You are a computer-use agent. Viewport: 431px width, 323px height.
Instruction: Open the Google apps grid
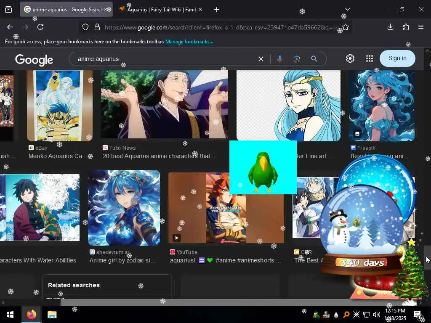point(370,58)
